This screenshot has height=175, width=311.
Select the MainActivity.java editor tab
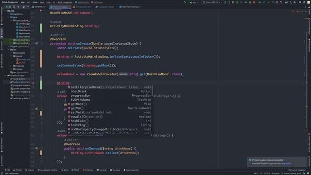(x=60, y=7)
